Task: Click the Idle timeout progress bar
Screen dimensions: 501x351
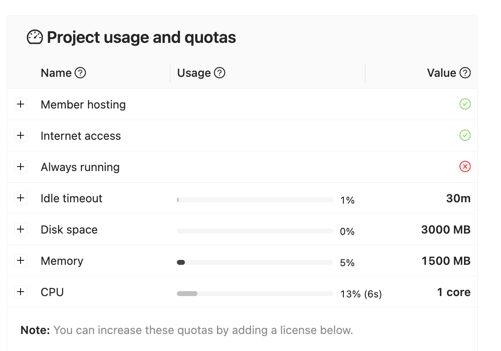Action: [255, 200]
